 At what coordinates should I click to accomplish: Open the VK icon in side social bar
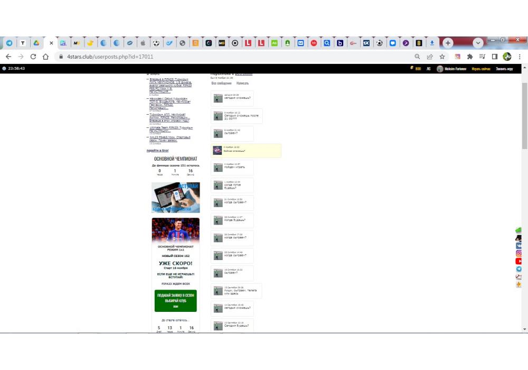click(x=519, y=246)
